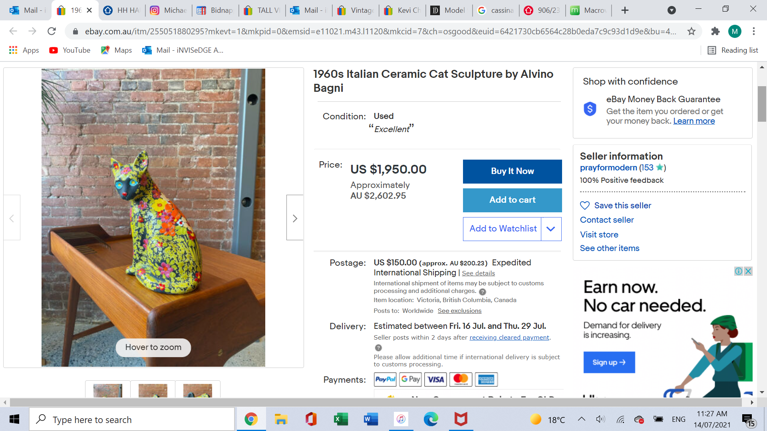Open the Contact seller link
This screenshot has height=431, width=767.
(607, 220)
